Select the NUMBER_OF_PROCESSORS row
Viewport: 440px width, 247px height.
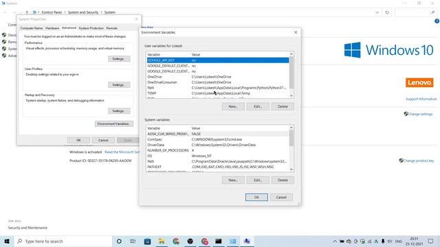click(218, 150)
